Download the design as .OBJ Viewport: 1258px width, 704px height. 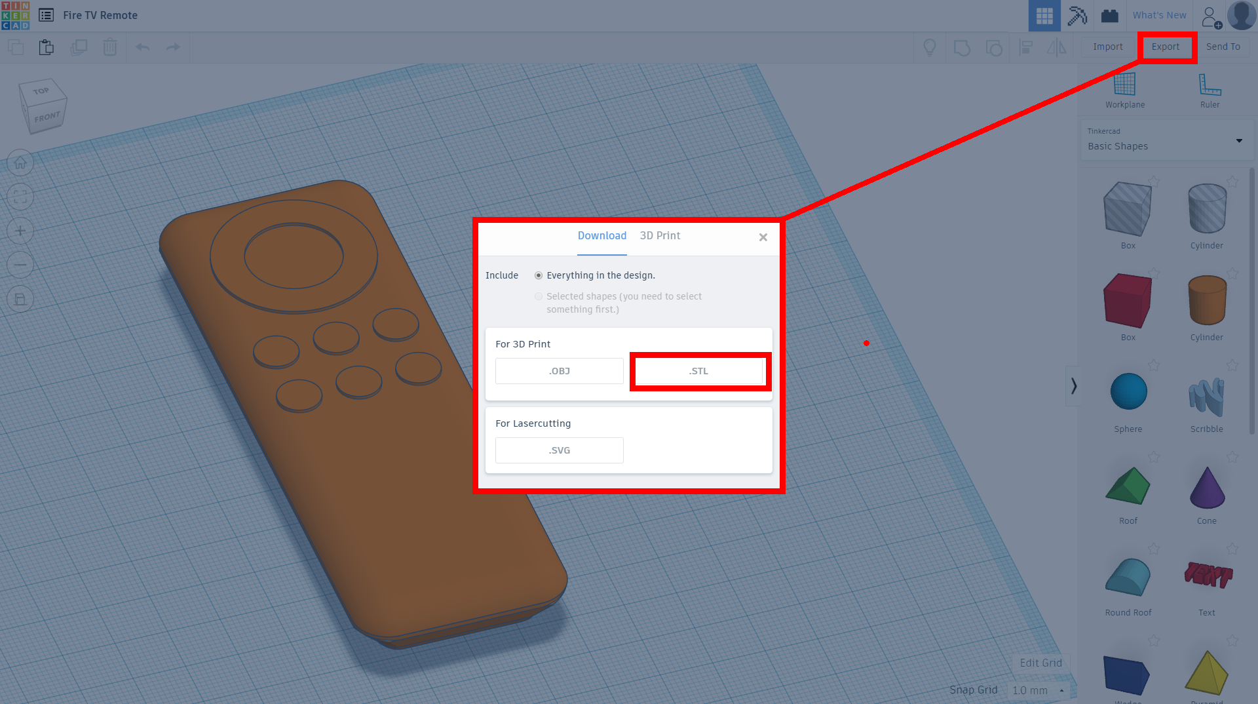point(560,371)
